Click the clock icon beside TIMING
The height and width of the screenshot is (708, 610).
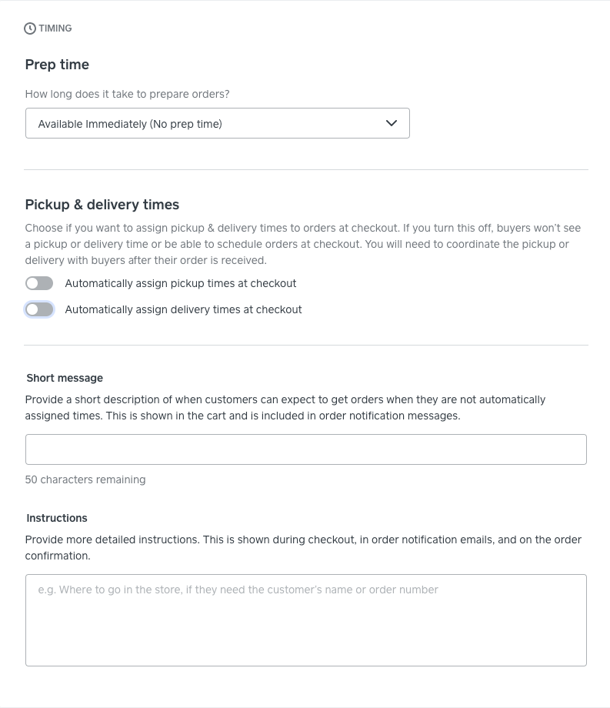30,28
